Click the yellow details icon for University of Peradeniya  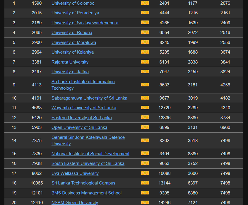pos(145,13)
